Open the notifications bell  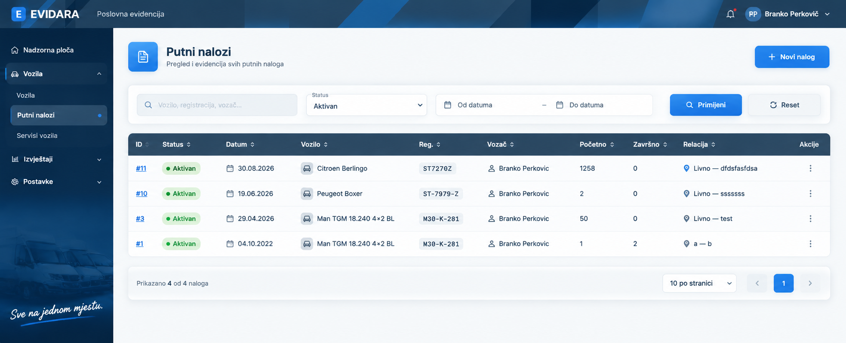pyautogui.click(x=730, y=14)
